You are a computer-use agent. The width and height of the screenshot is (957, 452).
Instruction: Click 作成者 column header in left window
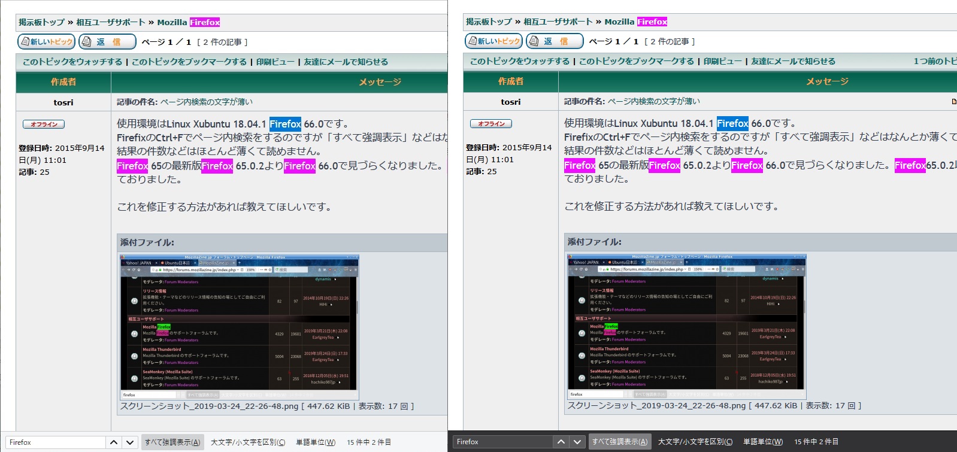click(63, 82)
